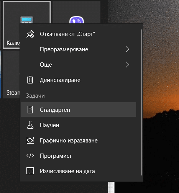Viewport: 179px width, 193px height.
Task: Click the calculator icon beside Стандартен
Action: (x=30, y=110)
